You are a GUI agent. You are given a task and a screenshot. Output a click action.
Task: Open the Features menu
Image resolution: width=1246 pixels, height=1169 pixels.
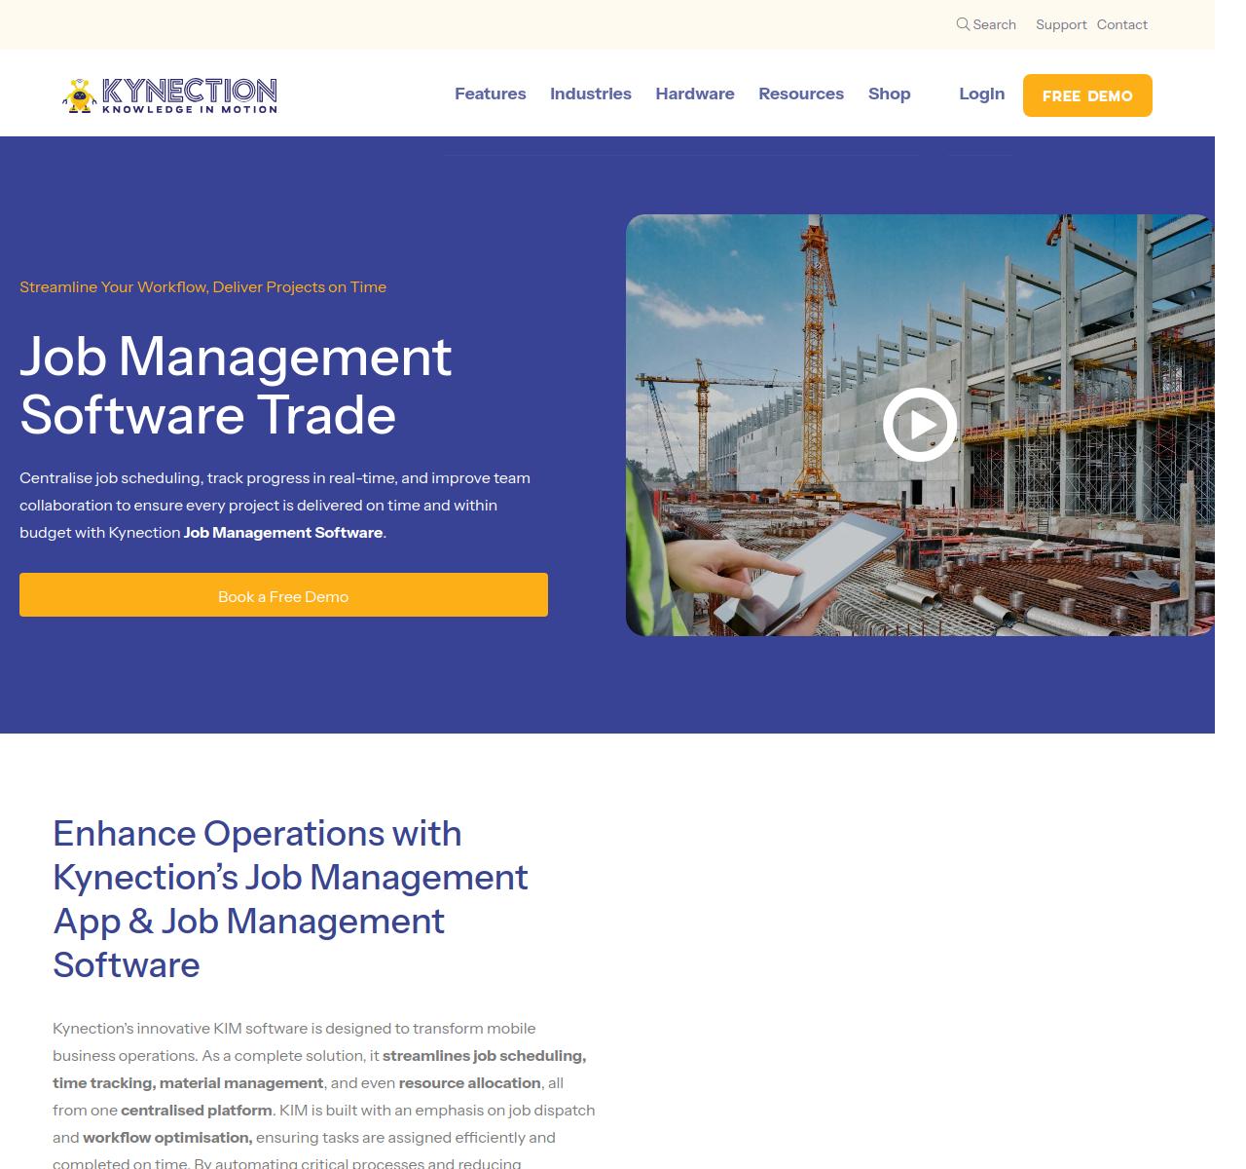tap(490, 94)
